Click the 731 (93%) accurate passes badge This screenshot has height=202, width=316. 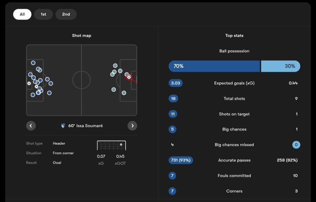click(181, 160)
